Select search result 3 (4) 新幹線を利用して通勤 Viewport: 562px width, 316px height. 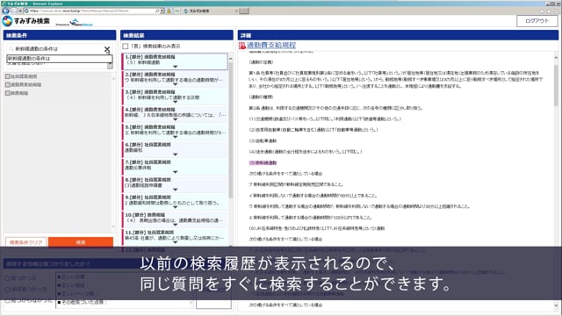point(175,97)
